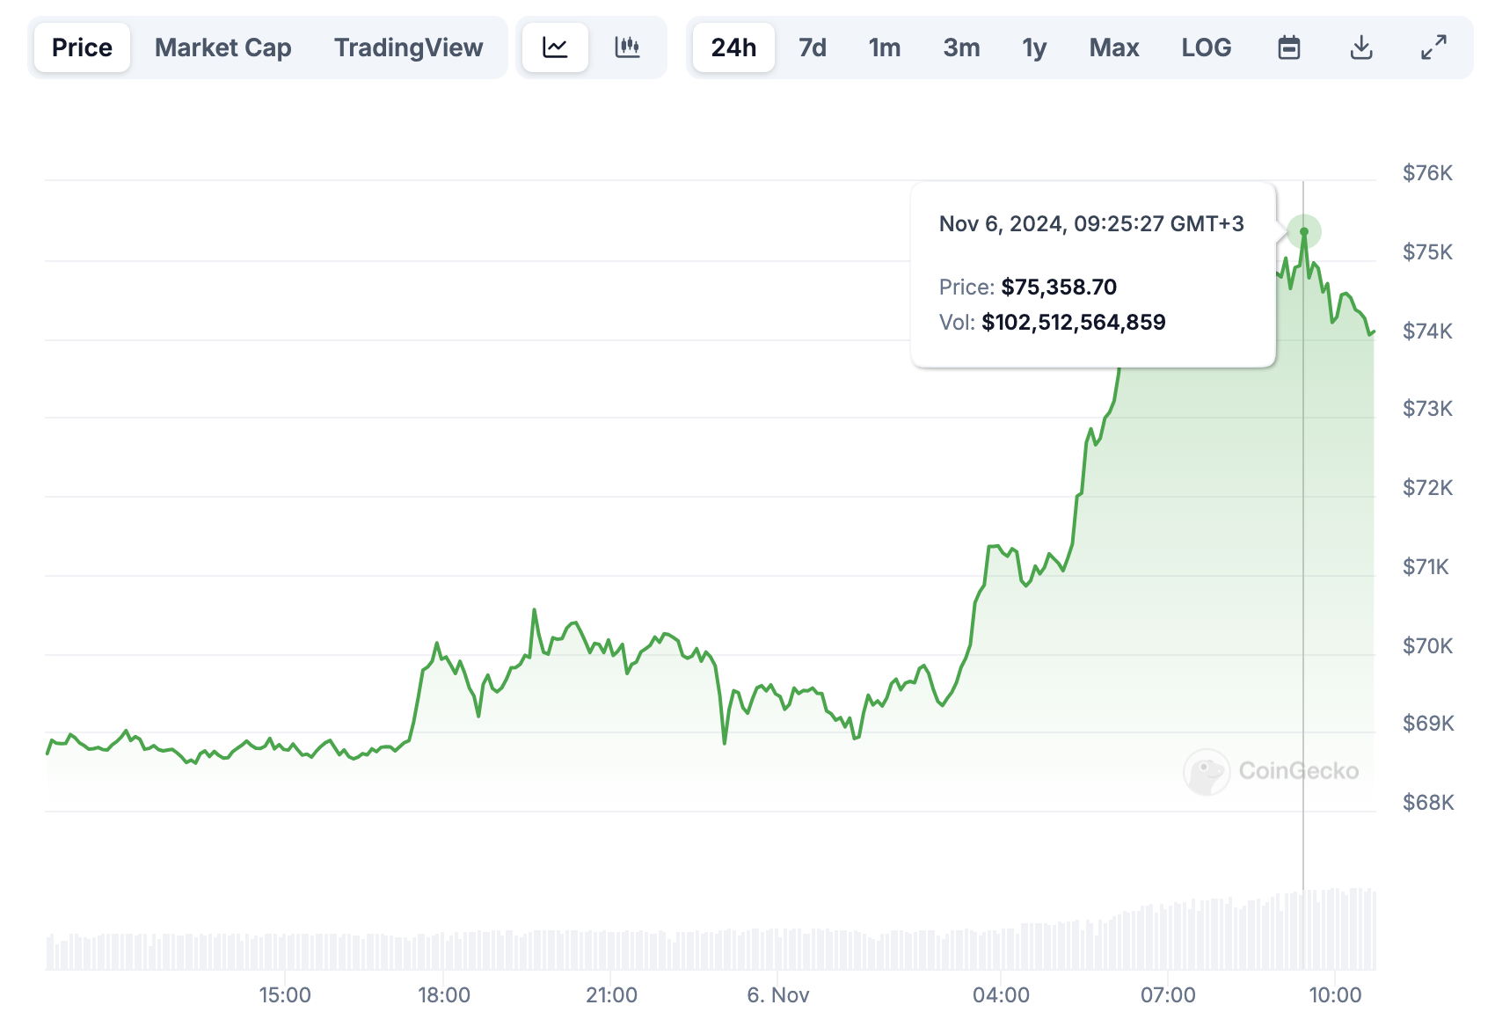Image resolution: width=1495 pixels, height=1034 pixels.
Task: Select the 1m time range
Action: [885, 47]
